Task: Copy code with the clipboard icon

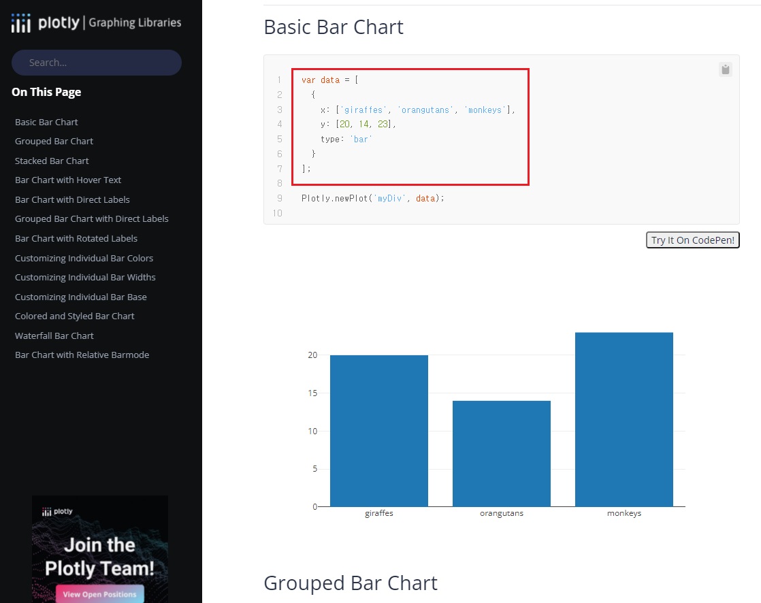Action: pos(725,69)
